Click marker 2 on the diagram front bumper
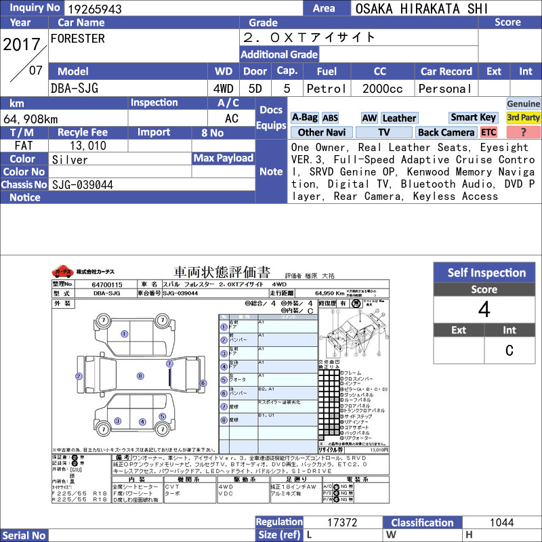Image resolution: width=542 pixels, height=542 pixels. [79, 376]
